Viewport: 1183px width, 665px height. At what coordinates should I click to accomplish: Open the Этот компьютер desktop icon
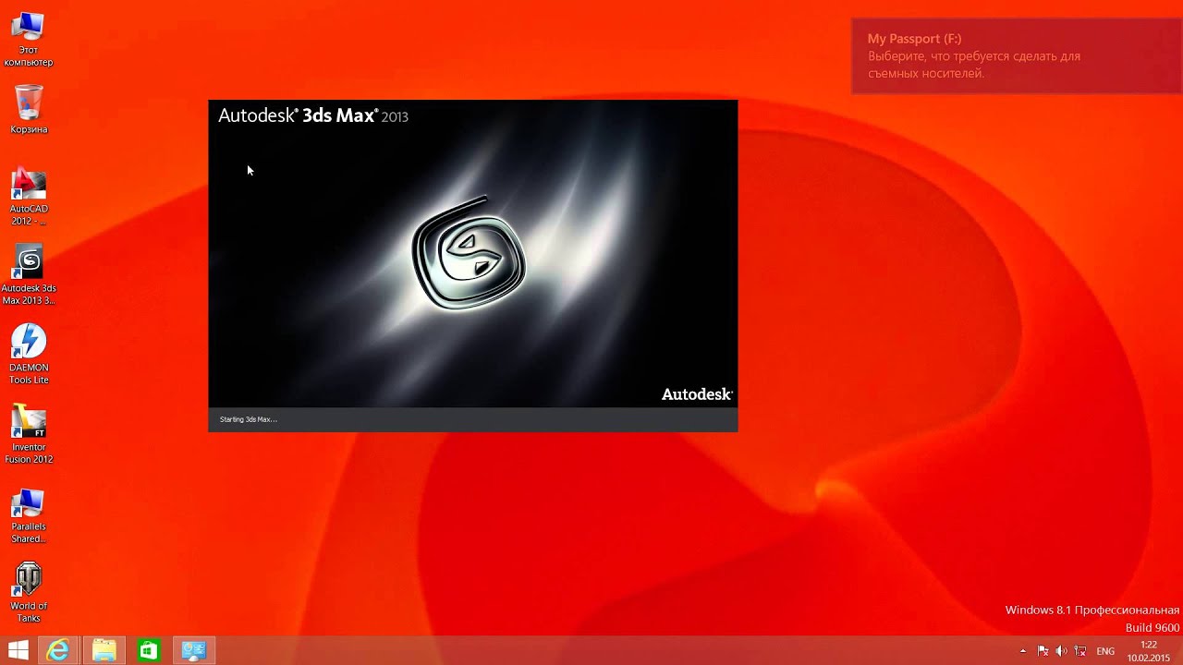(29, 39)
